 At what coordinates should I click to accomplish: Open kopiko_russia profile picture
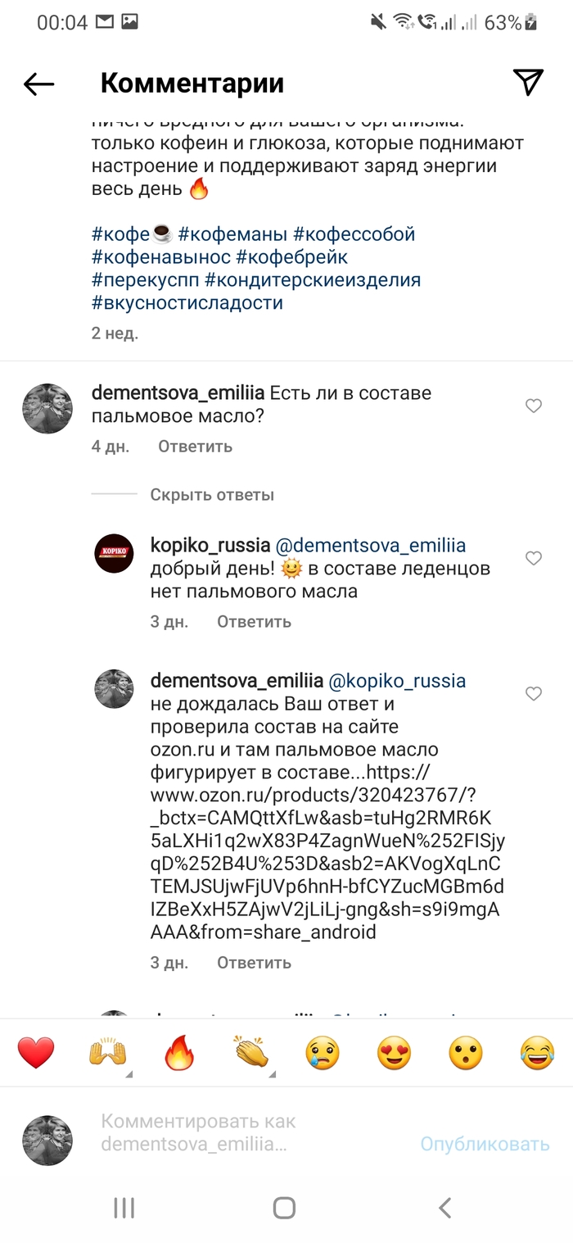click(114, 553)
